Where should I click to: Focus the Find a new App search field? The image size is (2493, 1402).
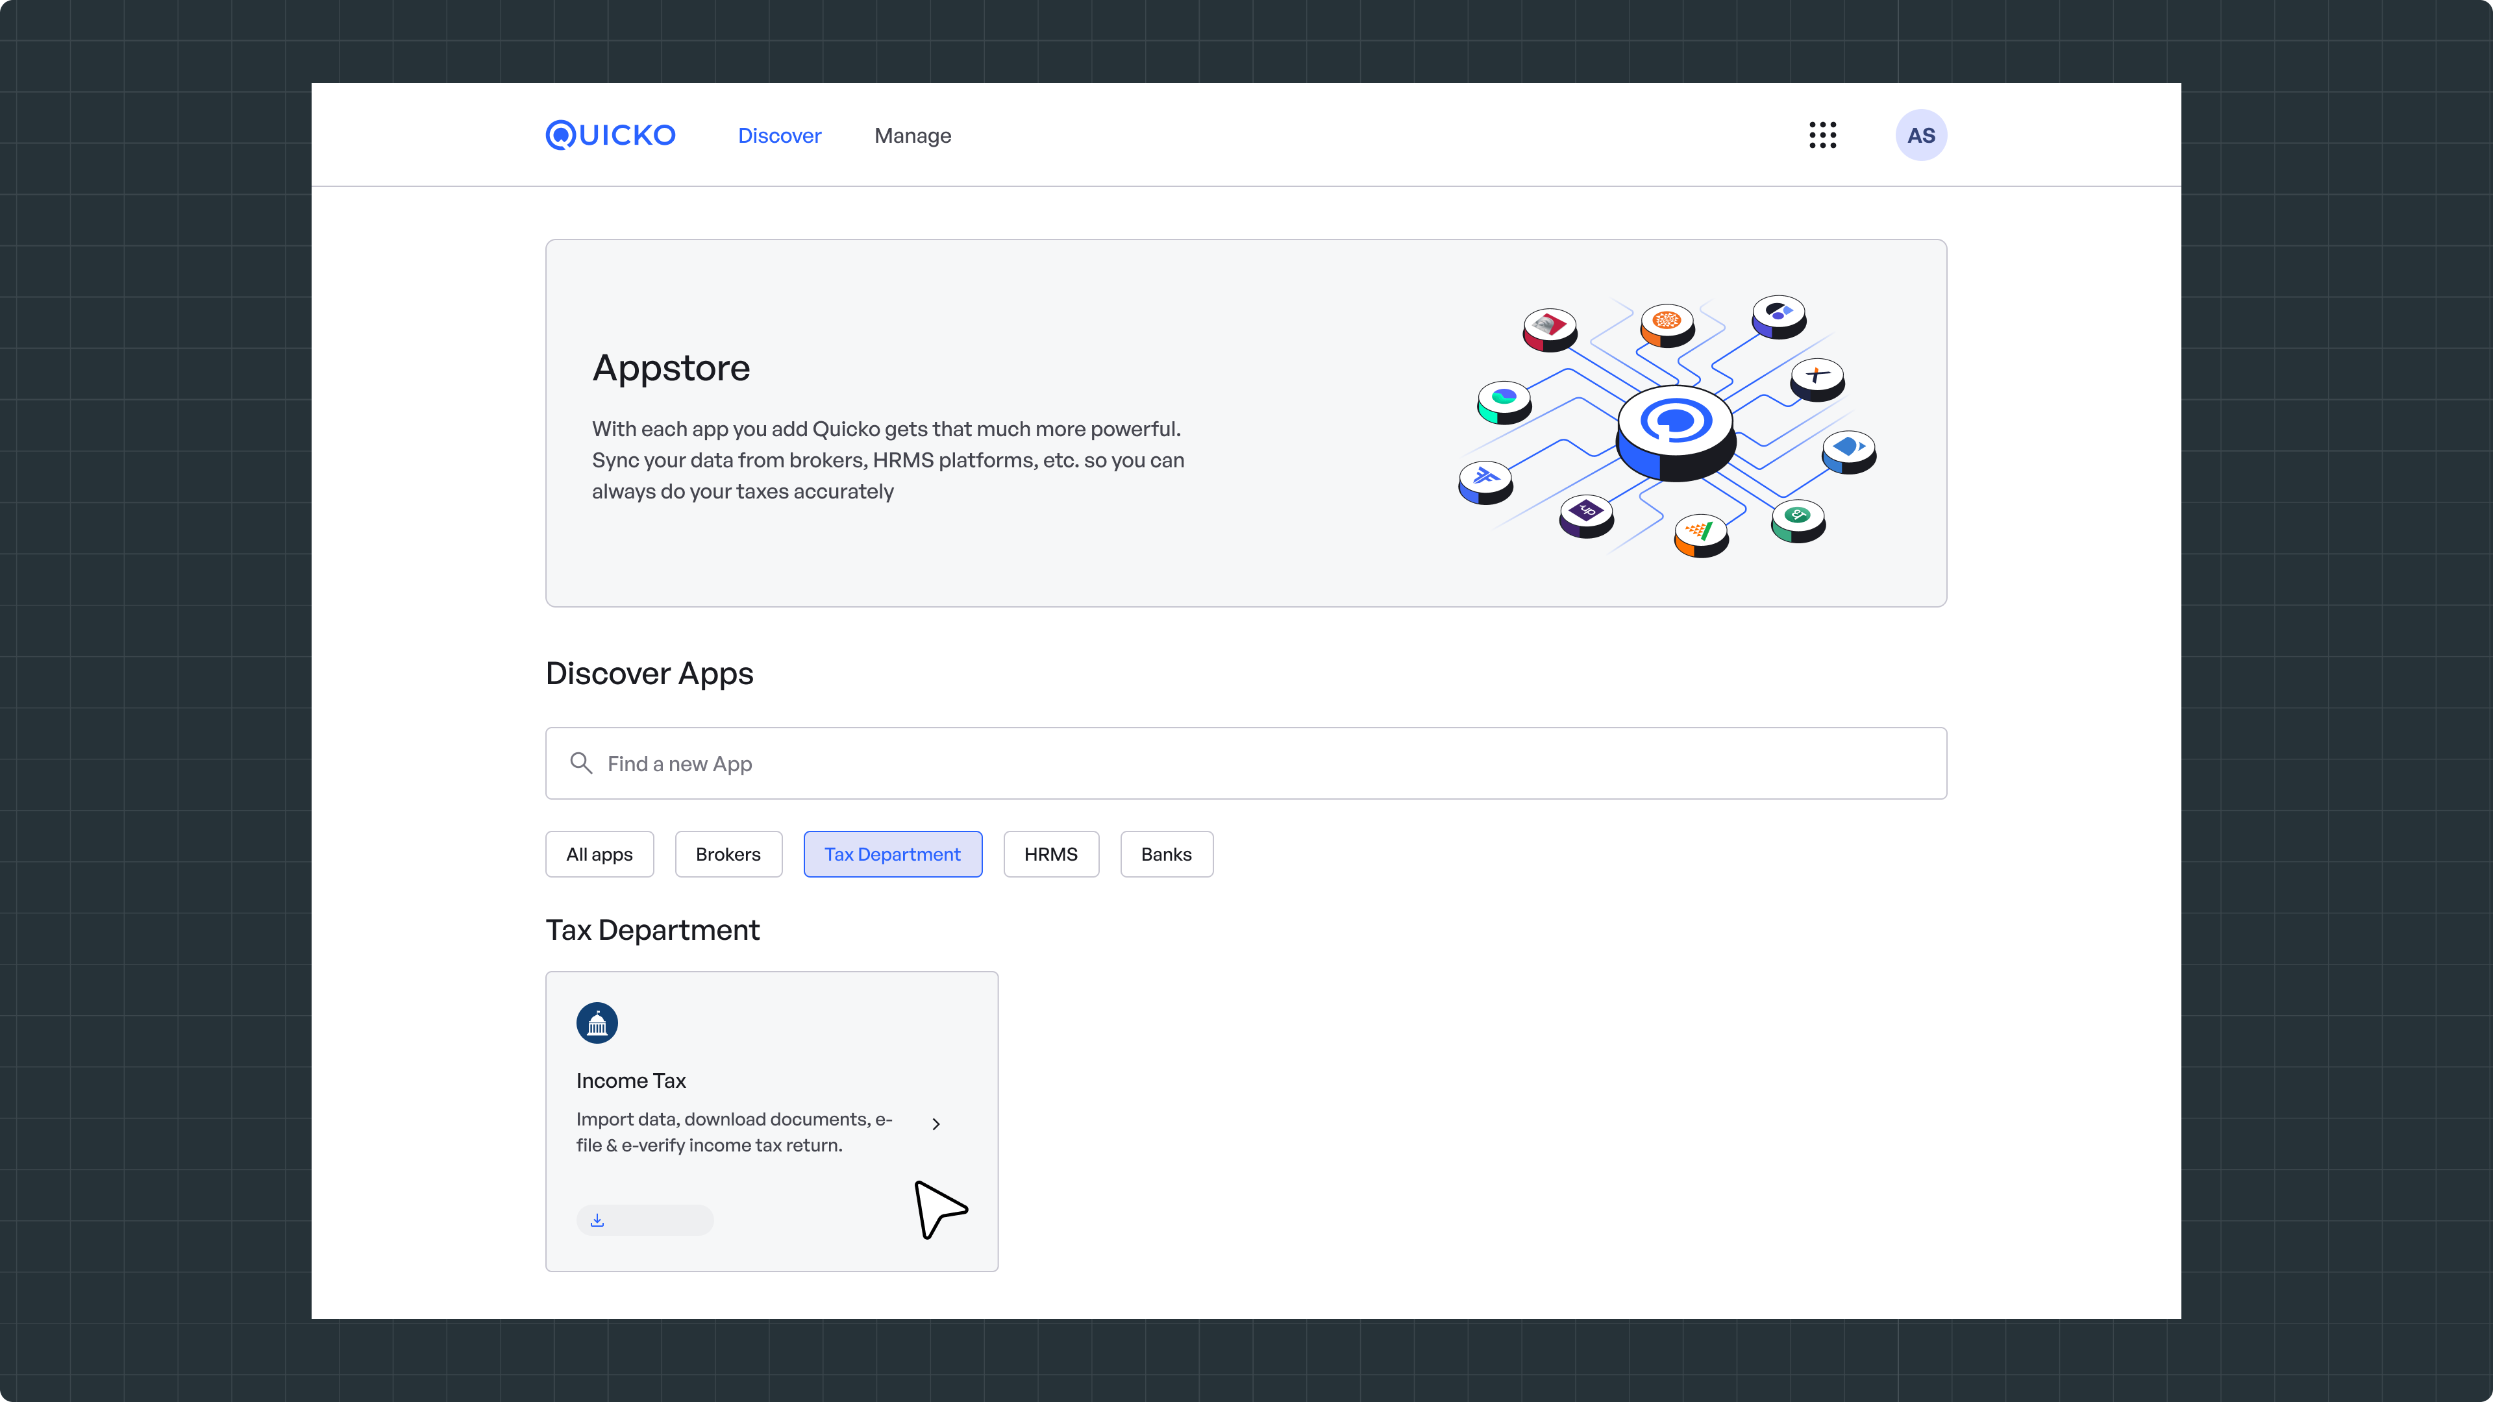(1246, 763)
